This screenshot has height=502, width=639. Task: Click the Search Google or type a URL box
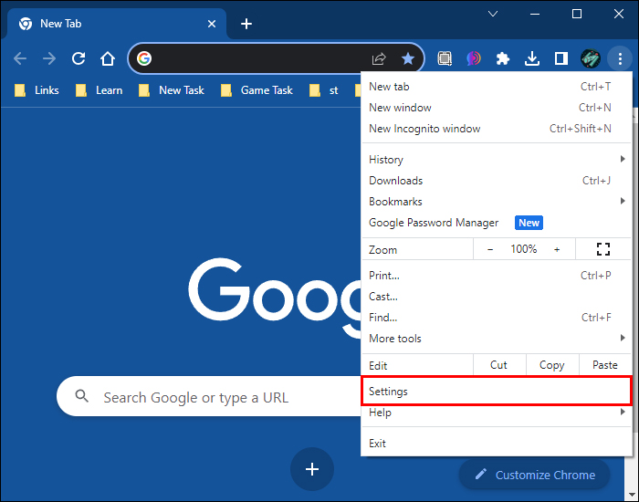coord(209,396)
